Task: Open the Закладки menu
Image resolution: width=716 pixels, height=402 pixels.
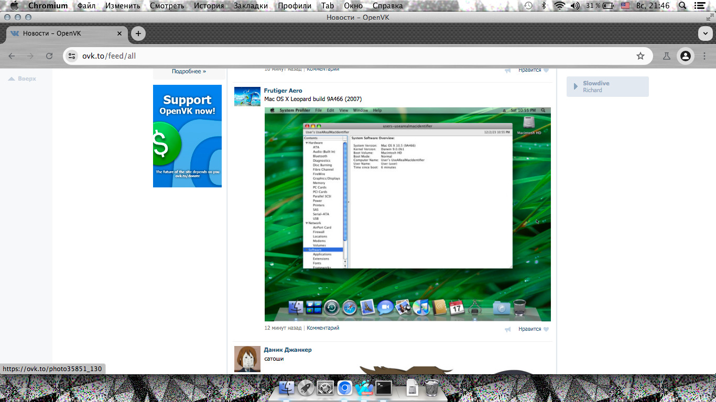Action: coord(251,6)
